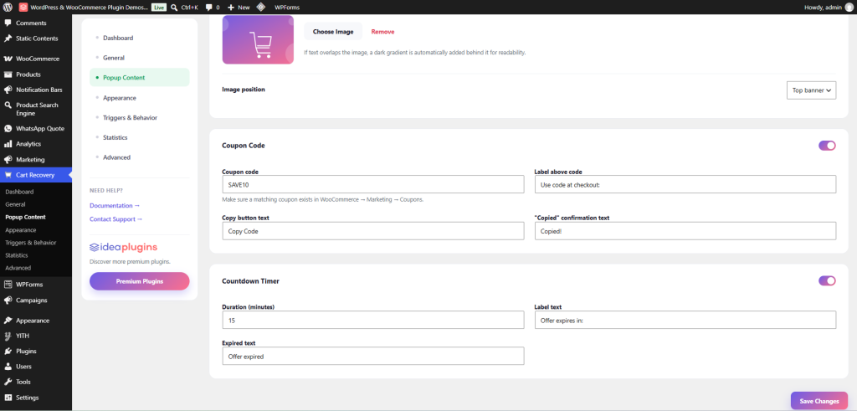
Task: Click the search magnifier icon in admin bar
Action: [174, 7]
